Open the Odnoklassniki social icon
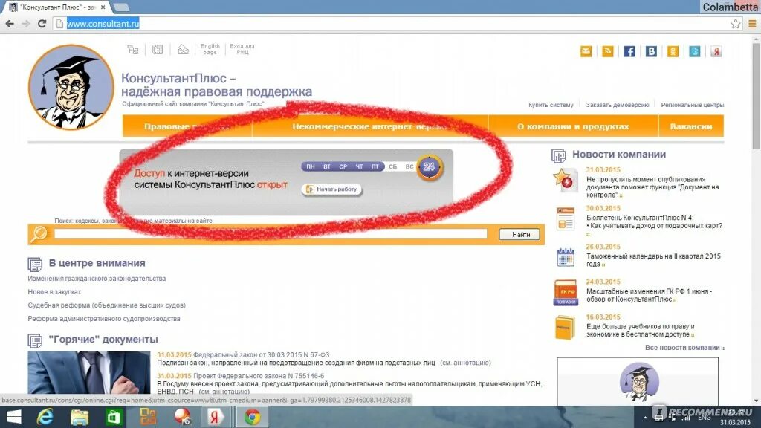This screenshot has height=428, width=761. (673, 51)
